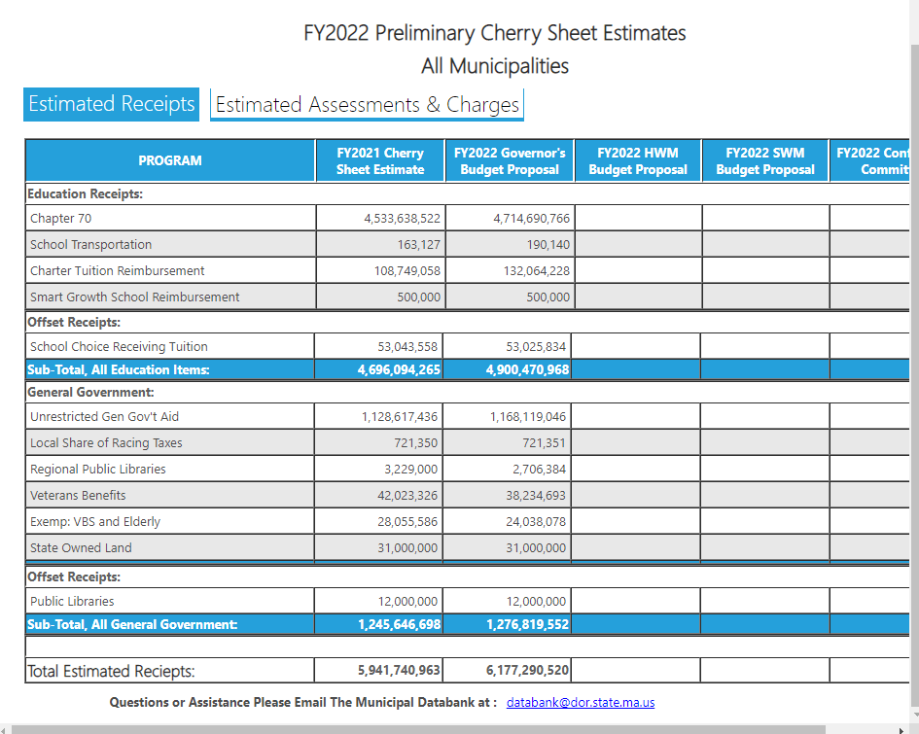
Task: Select the Sub-Total, All General Government row
Action: [132, 625]
